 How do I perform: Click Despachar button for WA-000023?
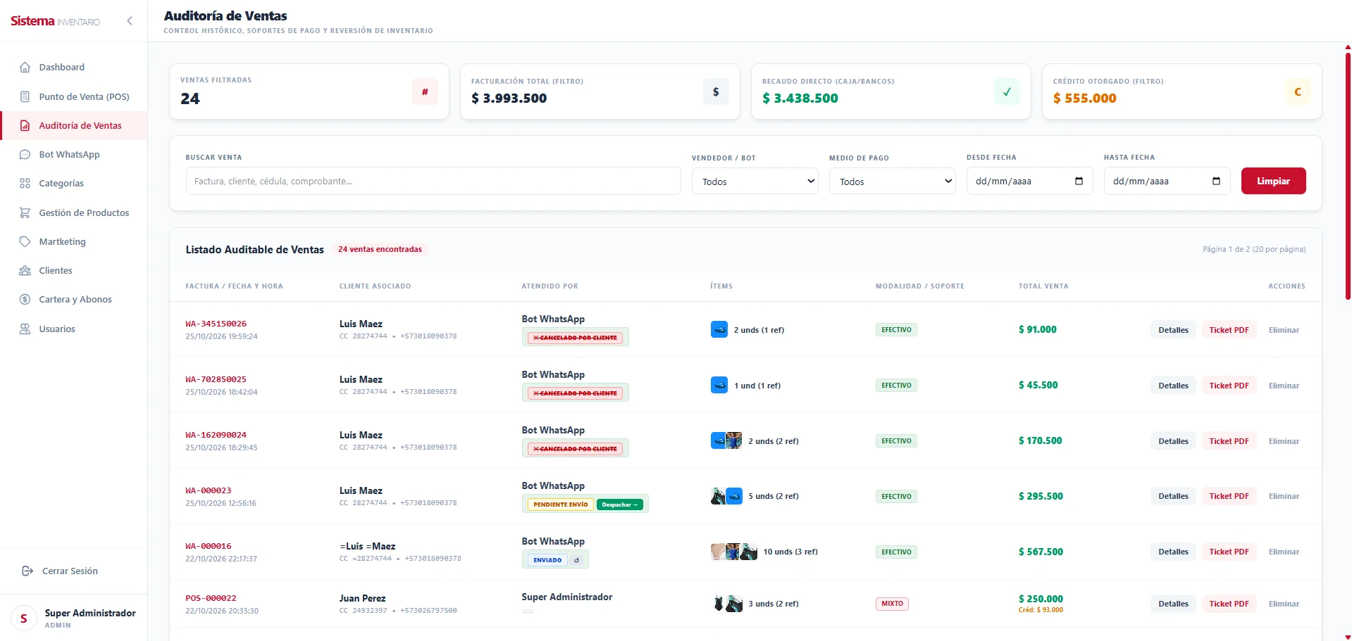(x=620, y=504)
